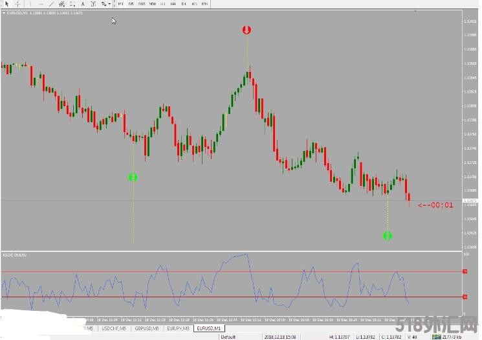482x340 pixels.
Task: Select the Cursor arrow tool
Action: point(6,4)
